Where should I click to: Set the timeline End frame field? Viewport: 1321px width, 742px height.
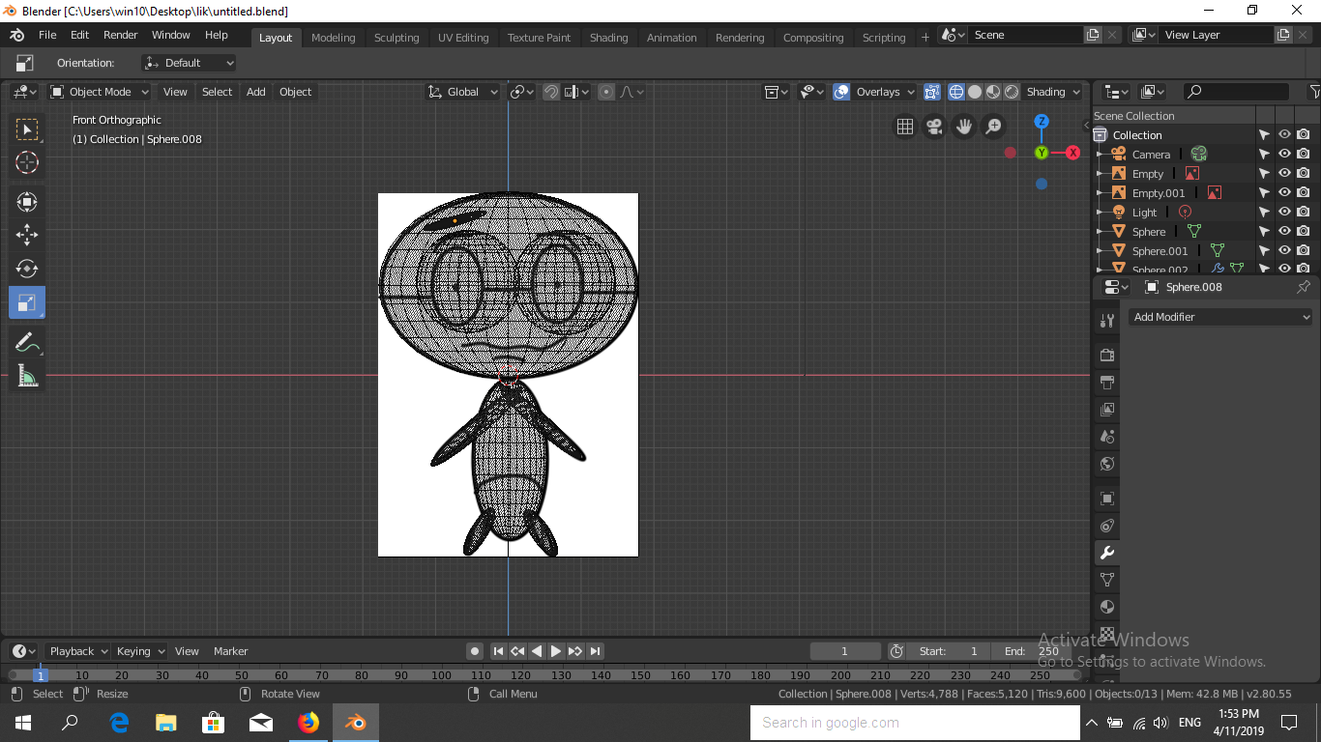point(1033,651)
